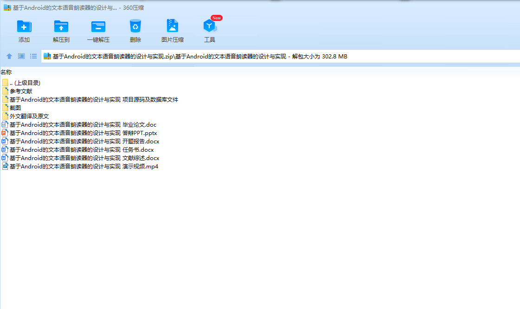Click the Word icon of 任务书.docx

[x=5, y=149]
